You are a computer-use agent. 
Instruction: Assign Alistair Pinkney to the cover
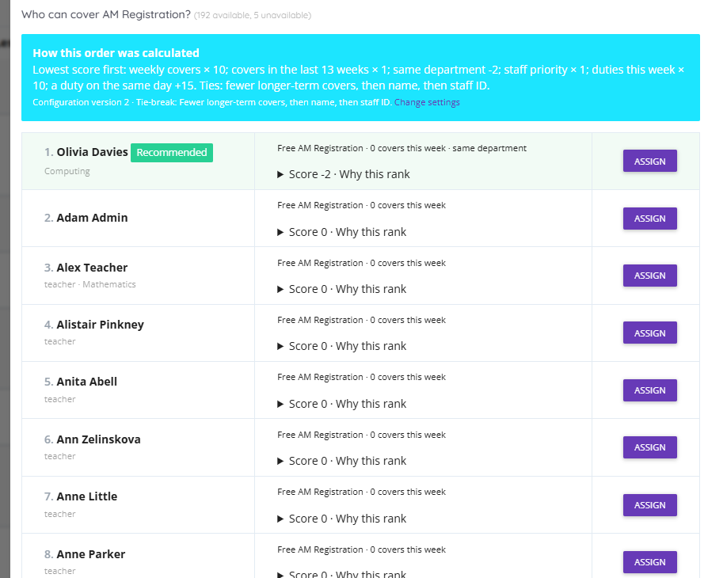[649, 333]
